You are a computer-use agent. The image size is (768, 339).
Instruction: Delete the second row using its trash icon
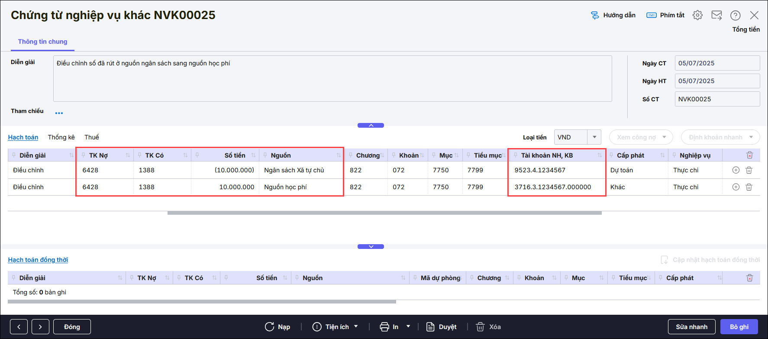tap(749, 187)
